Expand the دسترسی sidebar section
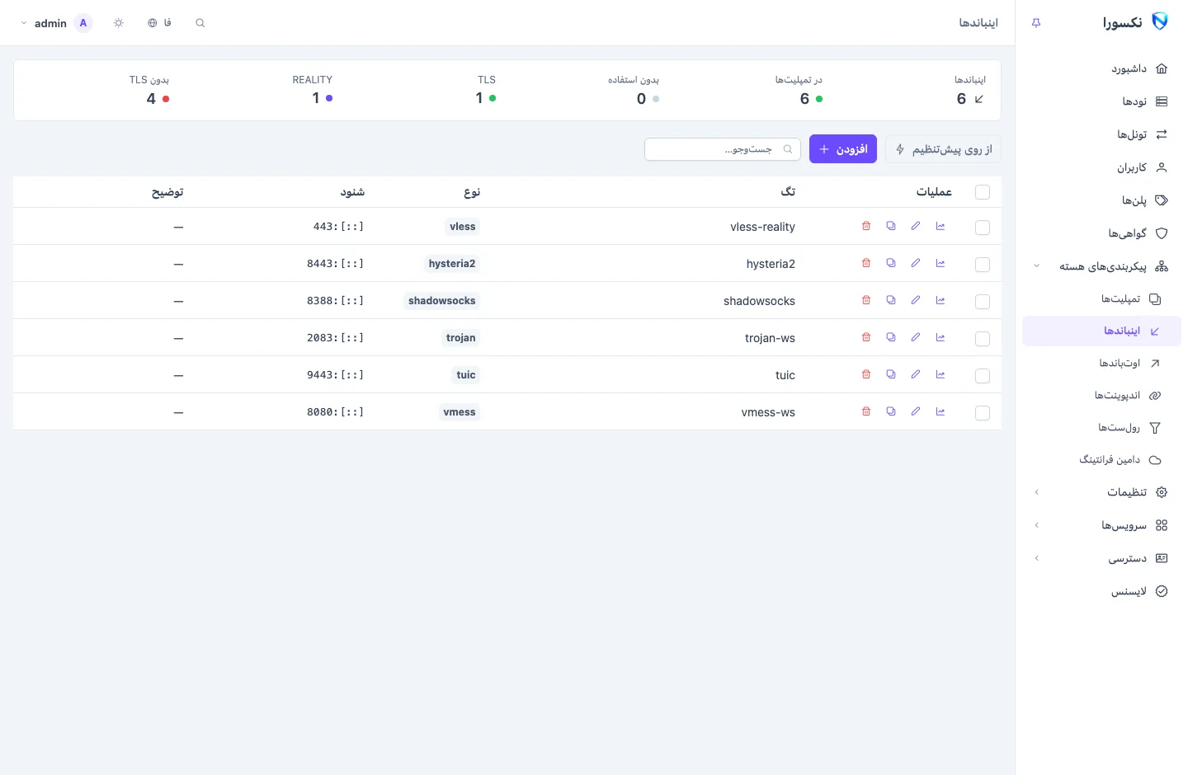This screenshot has height=775, width=1188. tap(1101, 558)
